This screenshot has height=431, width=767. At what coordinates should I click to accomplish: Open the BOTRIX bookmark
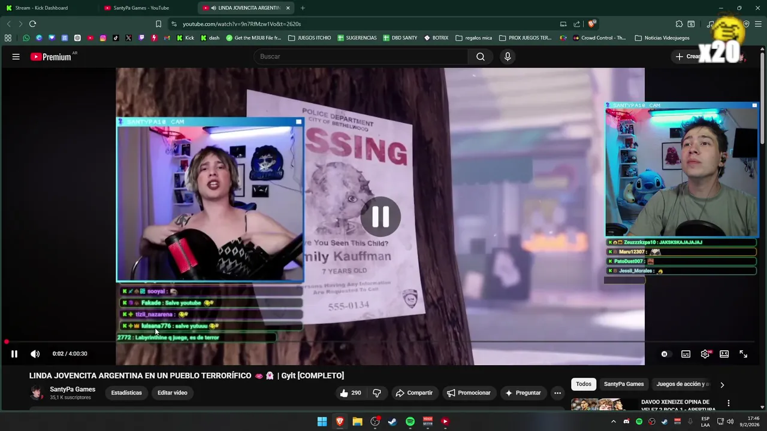pyautogui.click(x=436, y=38)
